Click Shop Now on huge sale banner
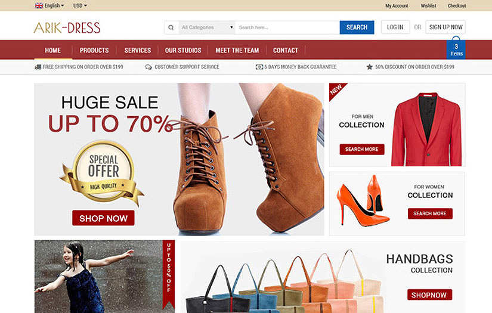Screen dimensions: 492x313 103,218
